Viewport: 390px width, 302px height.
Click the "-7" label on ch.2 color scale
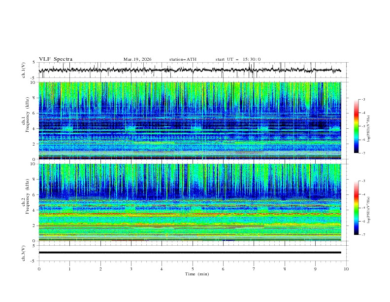point(363,235)
